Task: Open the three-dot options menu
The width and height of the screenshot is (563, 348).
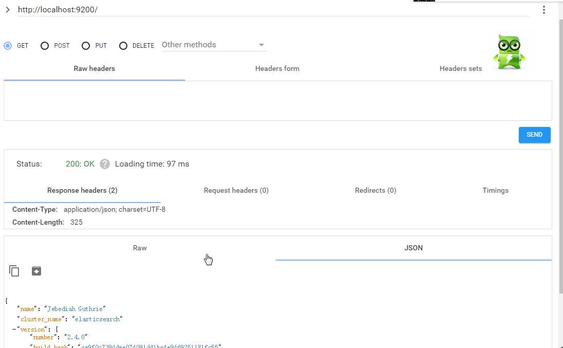Action: (544, 10)
